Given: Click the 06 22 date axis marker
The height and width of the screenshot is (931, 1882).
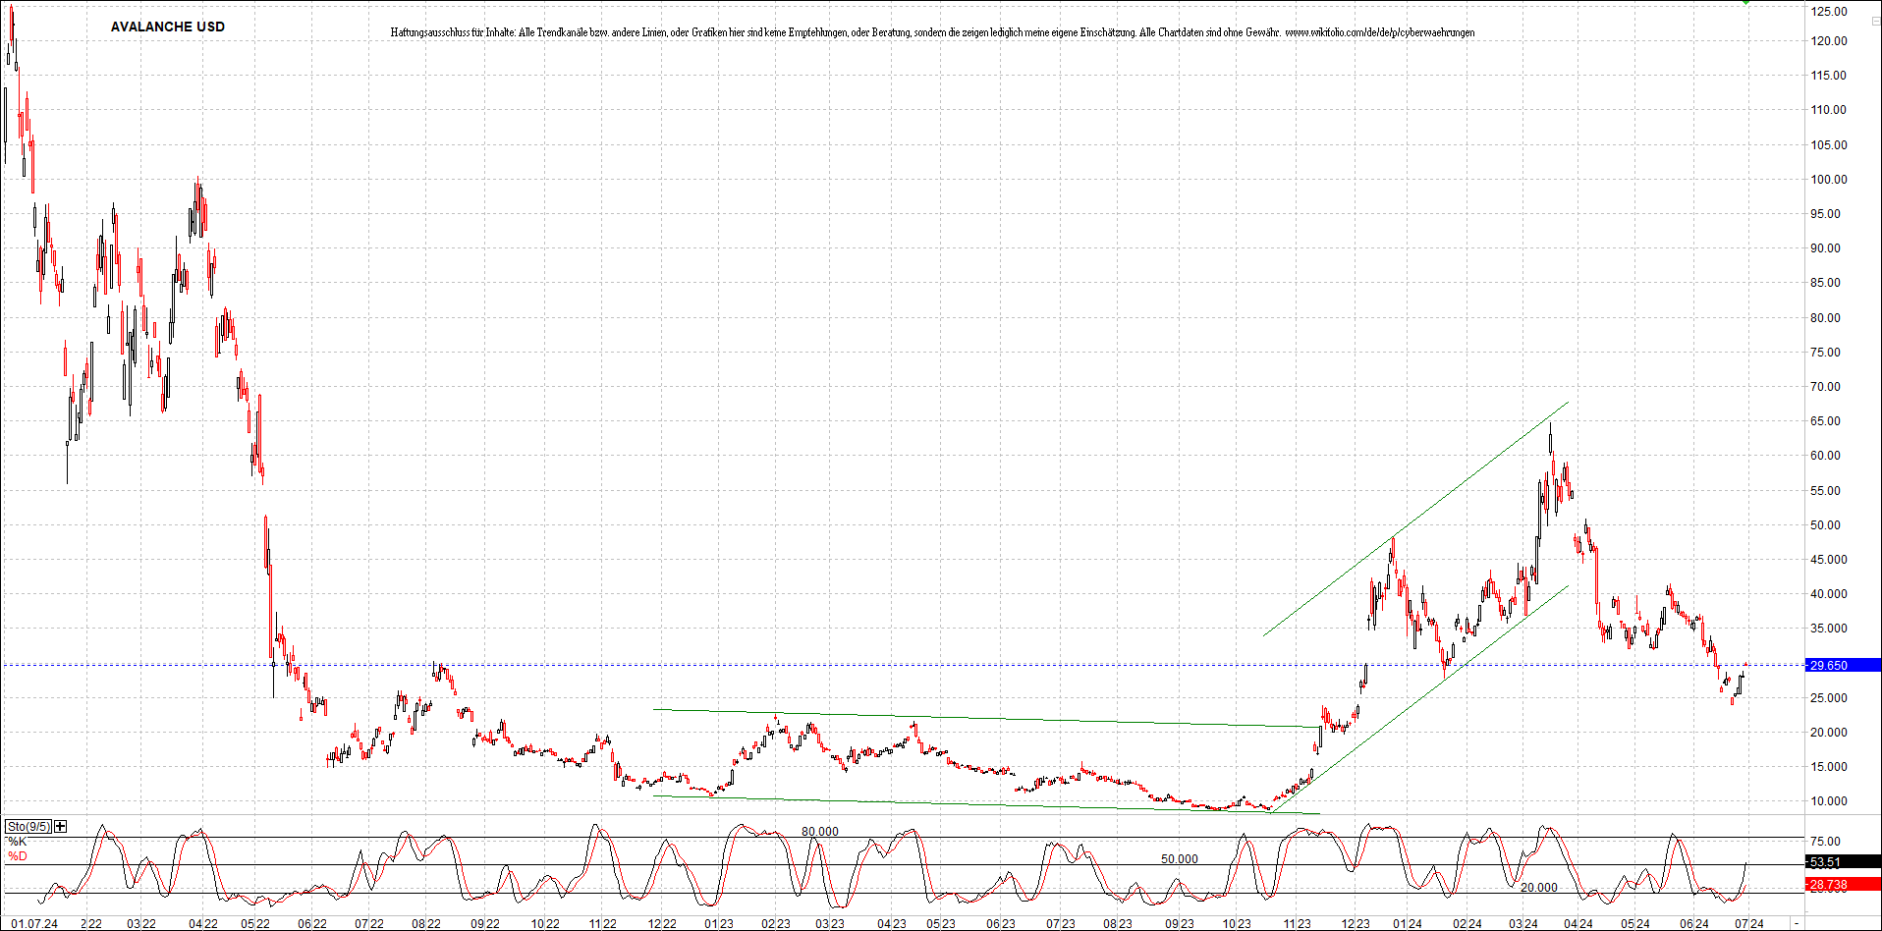Looking at the screenshot, I should tap(312, 924).
